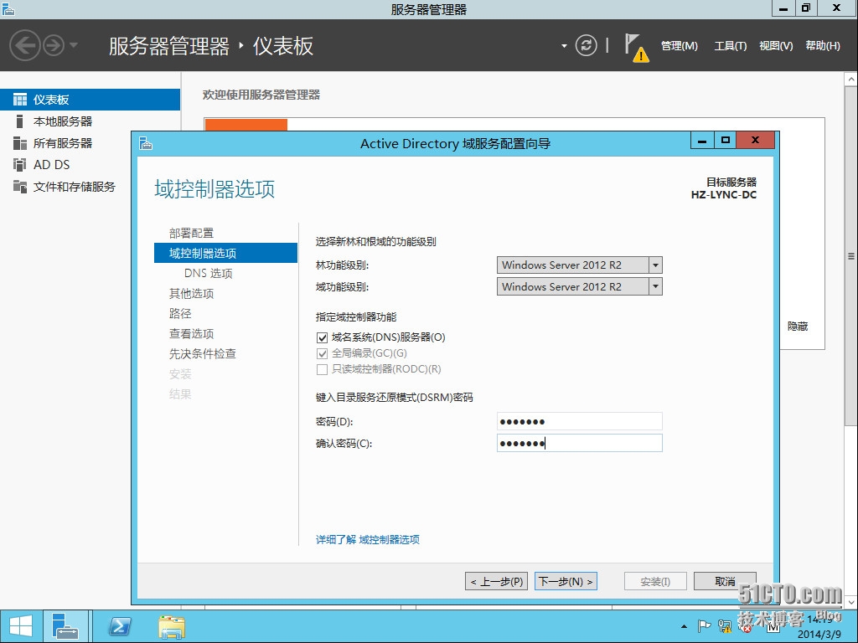Click the 文件和存储服务 sidebar icon
Screen dimensions: 858x643
pyautogui.click(x=20, y=187)
